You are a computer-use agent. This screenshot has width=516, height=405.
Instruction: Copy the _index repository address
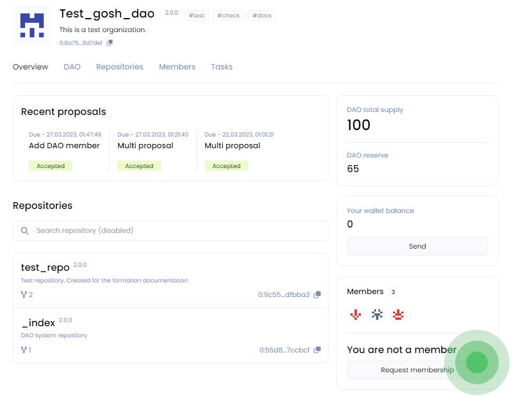click(317, 350)
